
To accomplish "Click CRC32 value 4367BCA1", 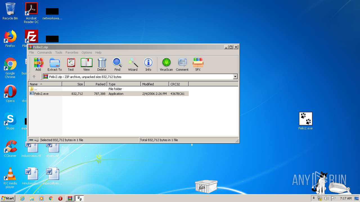I will tap(177, 94).
